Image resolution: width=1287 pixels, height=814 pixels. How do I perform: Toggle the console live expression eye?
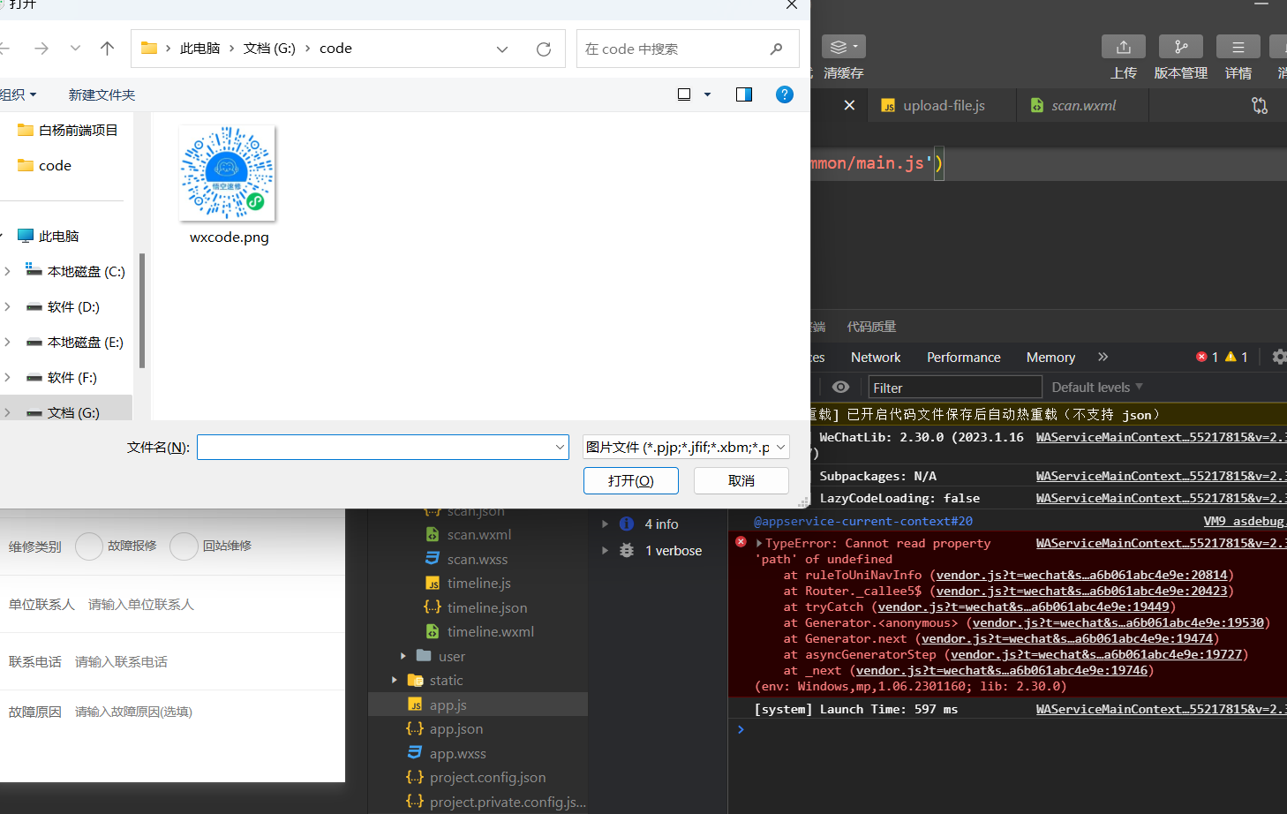pos(841,387)
